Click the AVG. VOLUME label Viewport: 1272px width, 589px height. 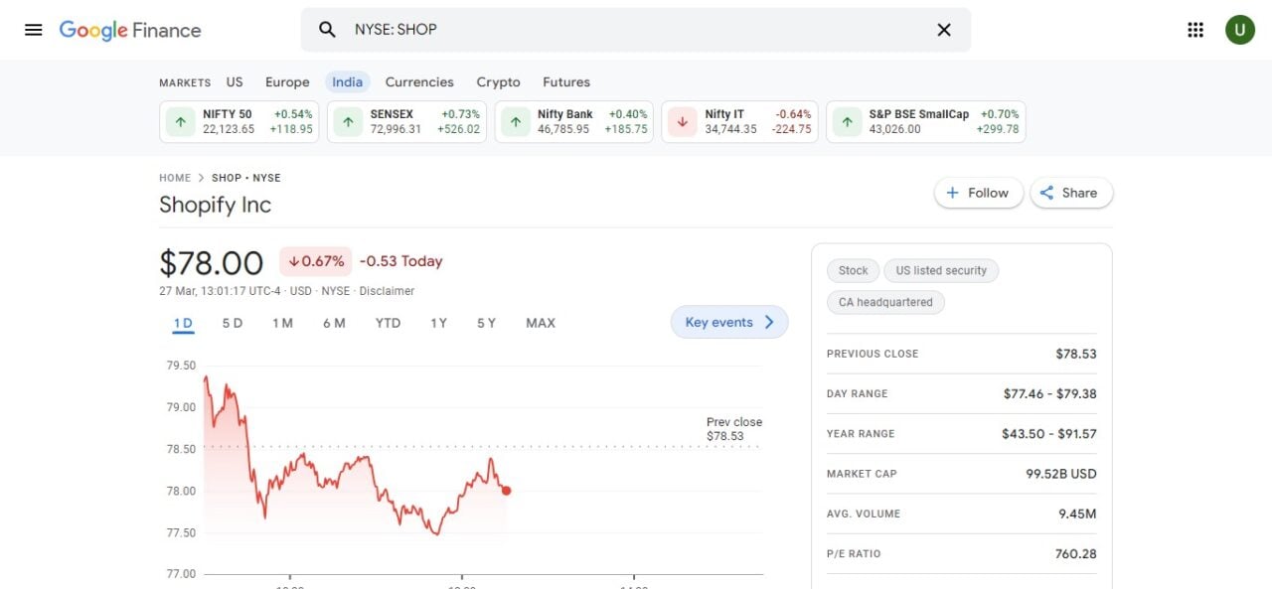pyautogui.click(x=864, y=514)
